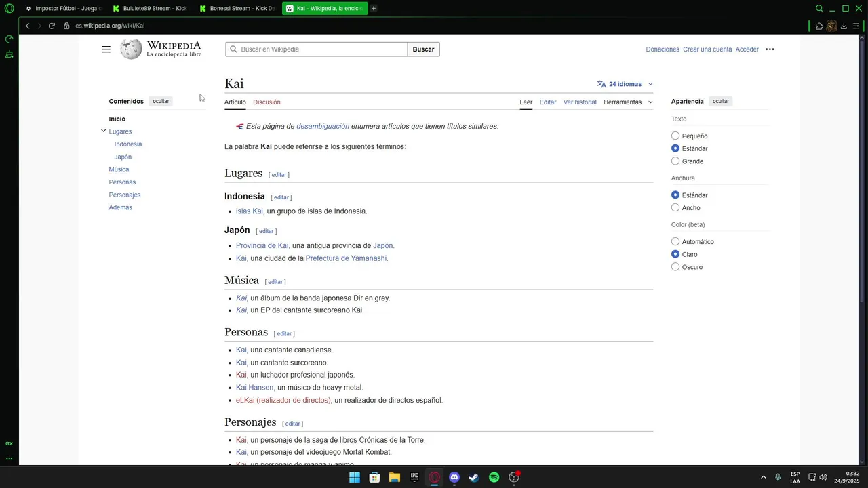The width and height of the screenshot is (868, 488).
Task: Click the editar link beside Personajes
Action: tap(292, 424)
